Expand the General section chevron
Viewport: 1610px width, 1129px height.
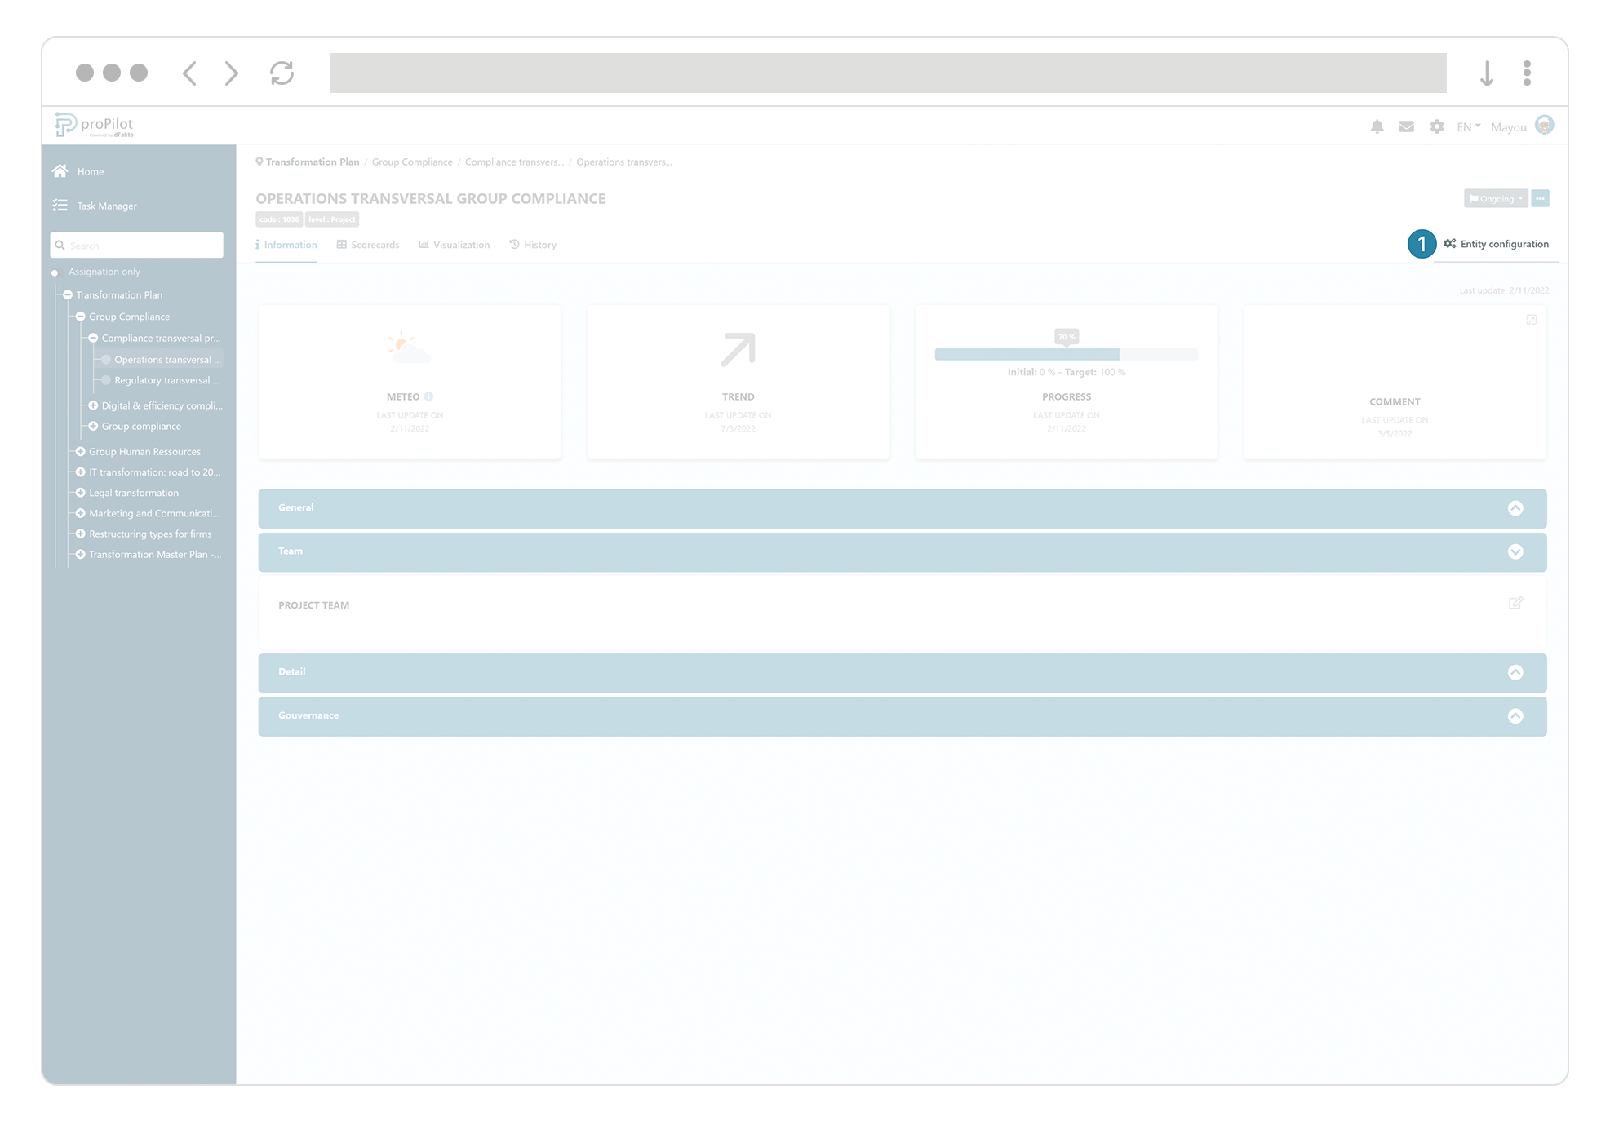1515,508
